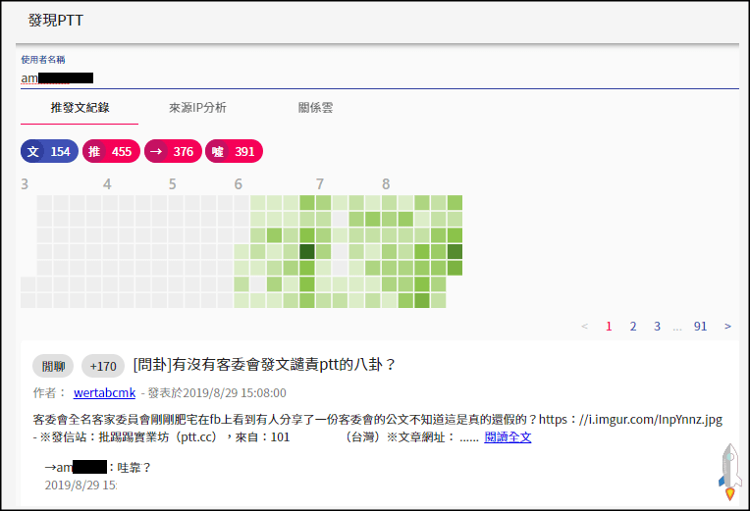
Task: Open post title 有沒有客委會發文譴責ptt的八卦
Action: point(264,365)
